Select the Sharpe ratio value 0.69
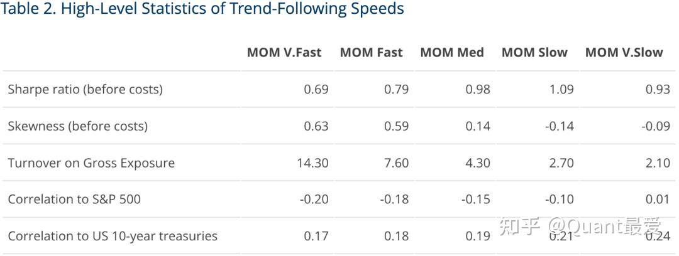This screenshot has width=679, height=256. [x=316, y=89]
